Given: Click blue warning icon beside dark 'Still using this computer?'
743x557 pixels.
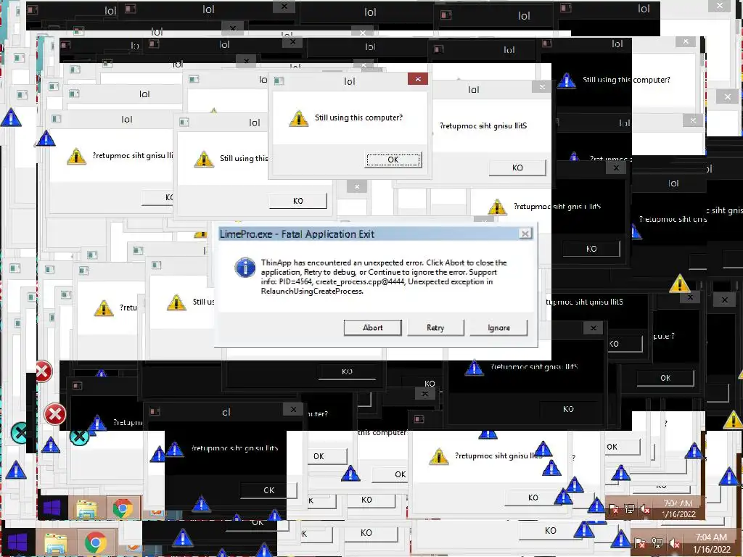Looking at the screenshot, I should (566, 80).
